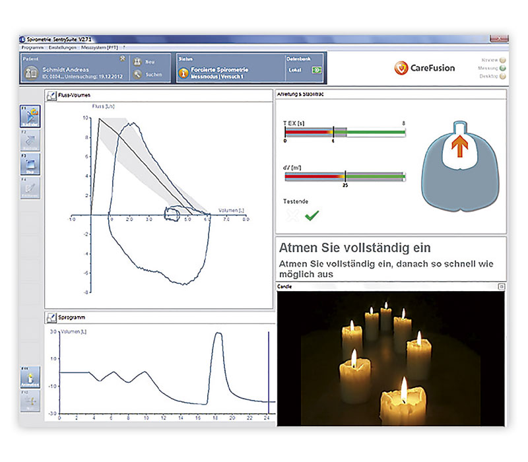Click the Spirogramm panel chart icon
Screen dimensions: 528x462
click(x=51, y=317)
